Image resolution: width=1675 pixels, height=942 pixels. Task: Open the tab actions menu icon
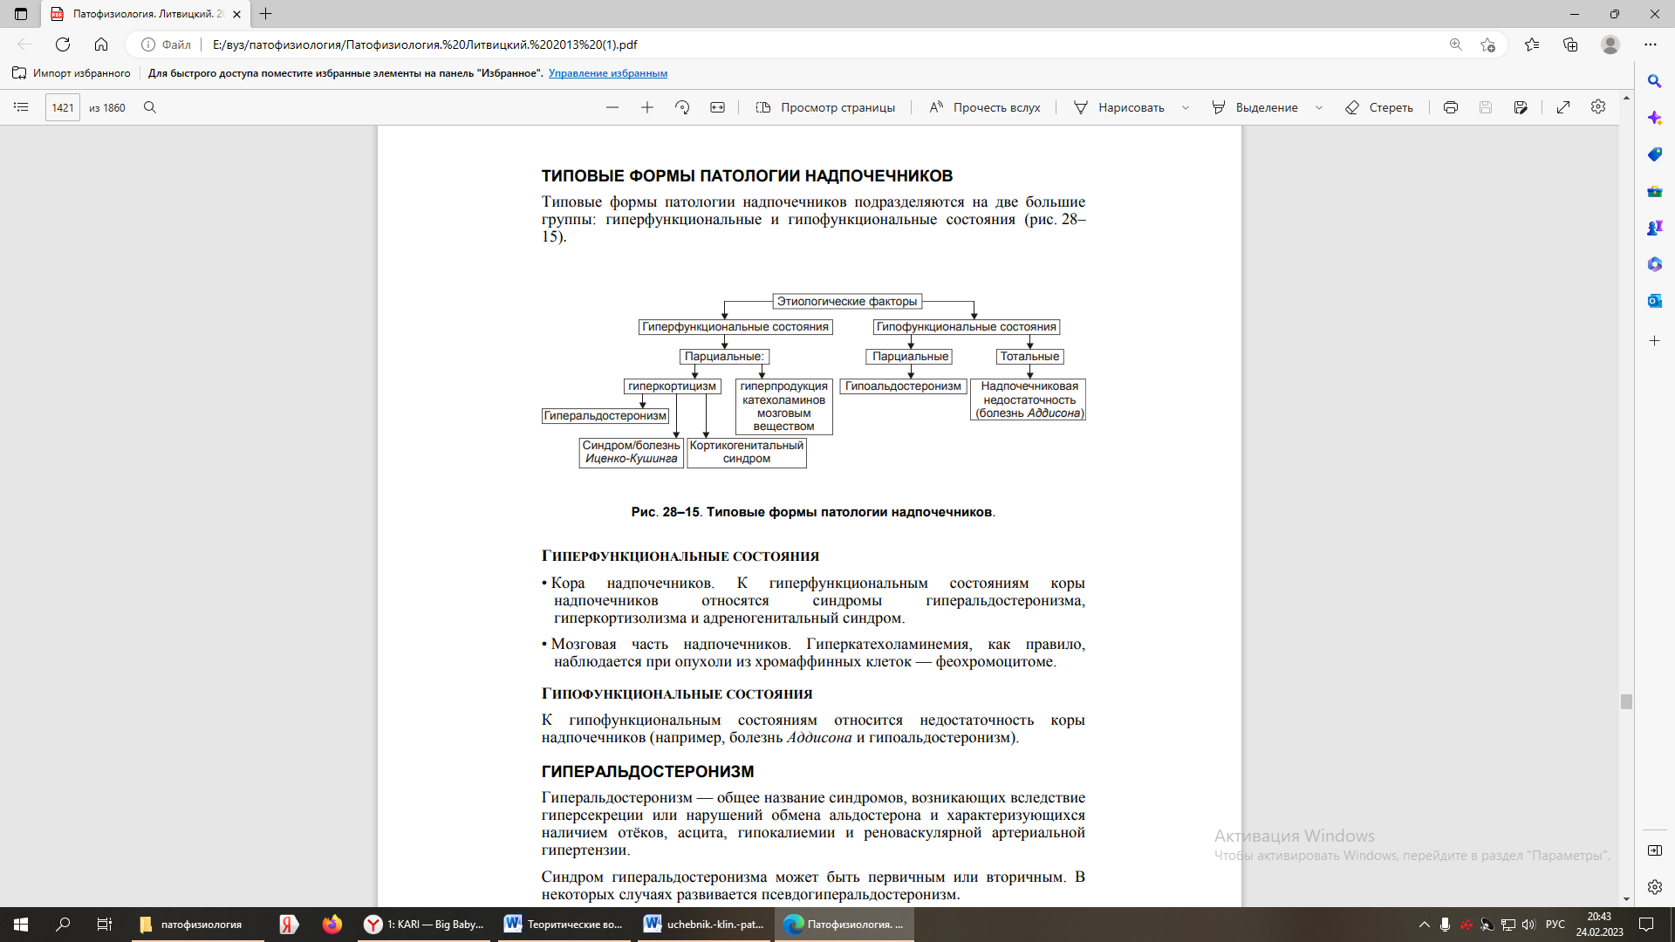click(x=21, y=14)
